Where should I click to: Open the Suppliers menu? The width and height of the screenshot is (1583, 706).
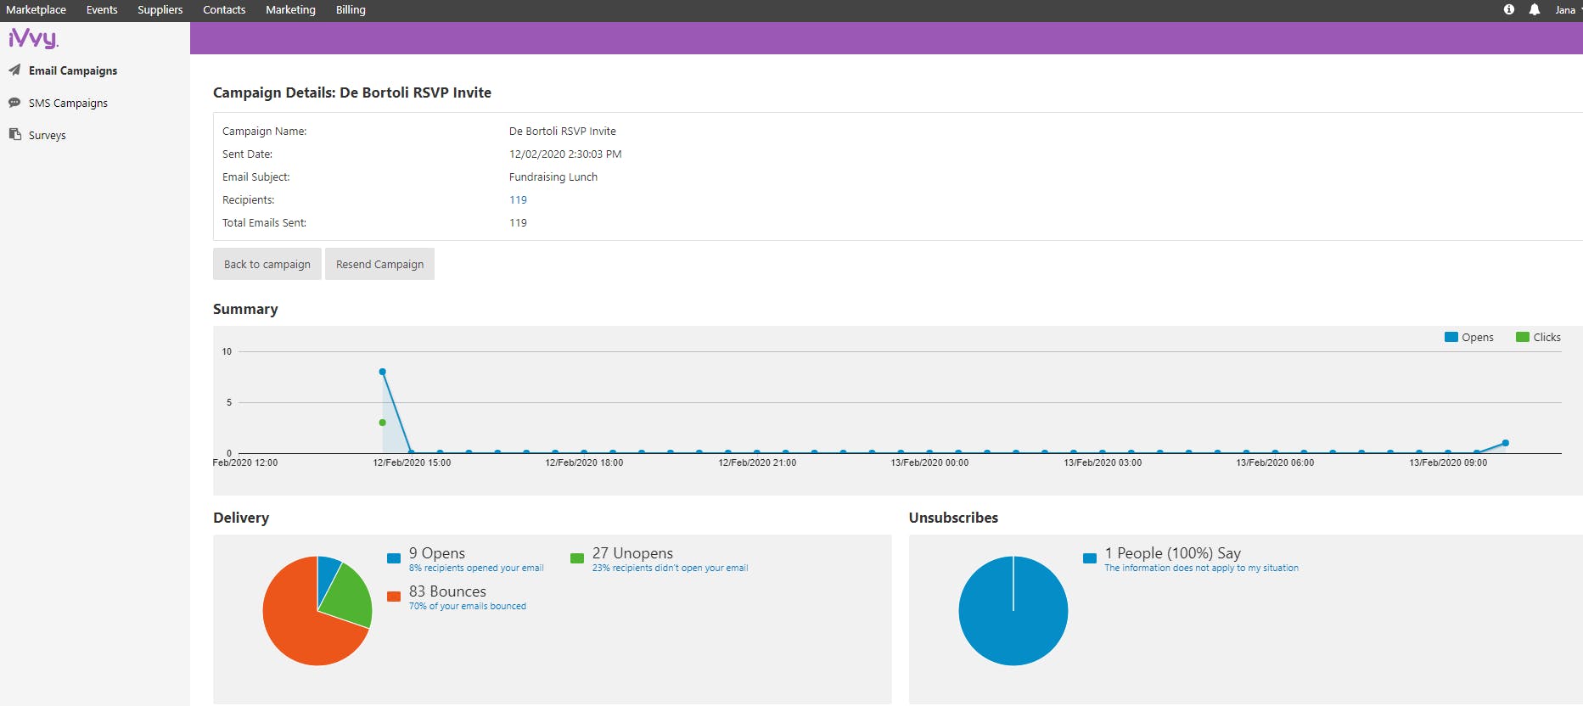pyautogui.click(x=160, y=9)
